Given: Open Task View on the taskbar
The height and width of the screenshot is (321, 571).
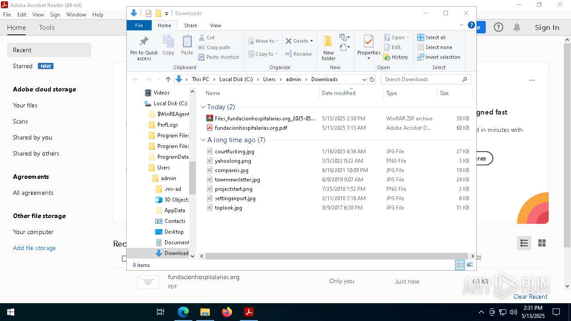Looking at the screenshot, I should 161,312.
